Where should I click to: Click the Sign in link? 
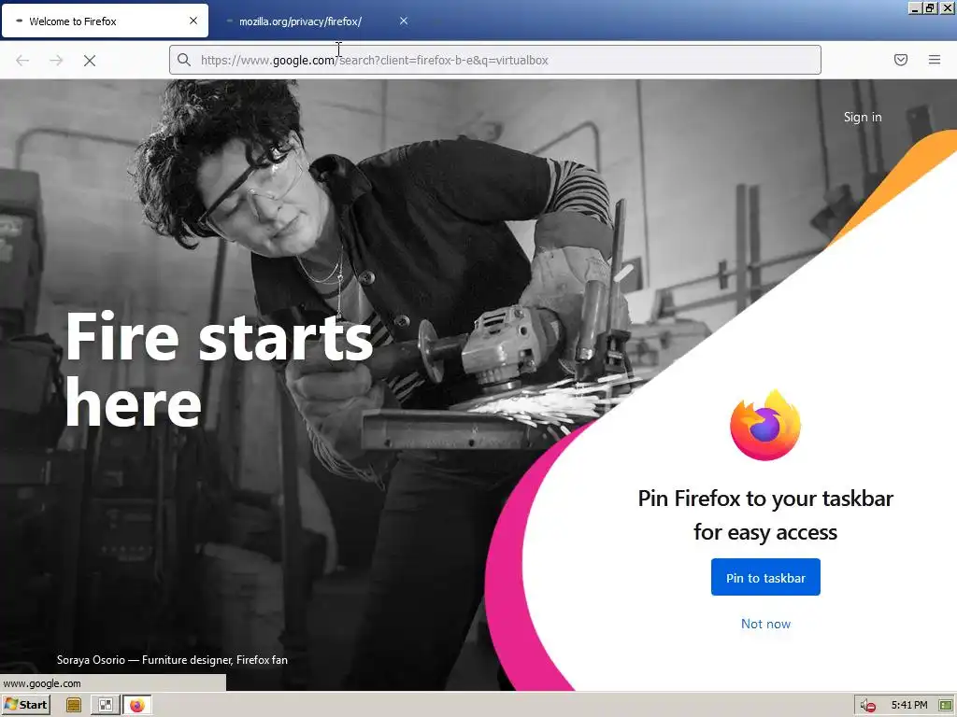click(x=863, y=117)
